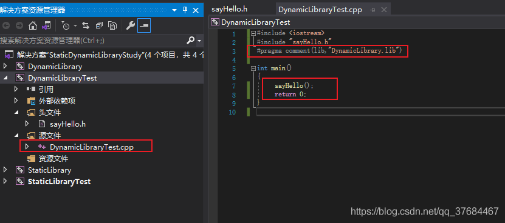This screenshot has height=223, width=505.
Task: Select the 引用 tree item
Action: click(x=46, y=90)
